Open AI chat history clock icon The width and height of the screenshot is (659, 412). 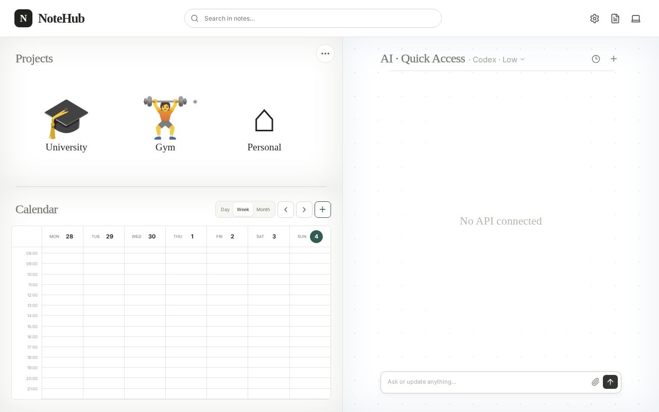coord(596,59)
